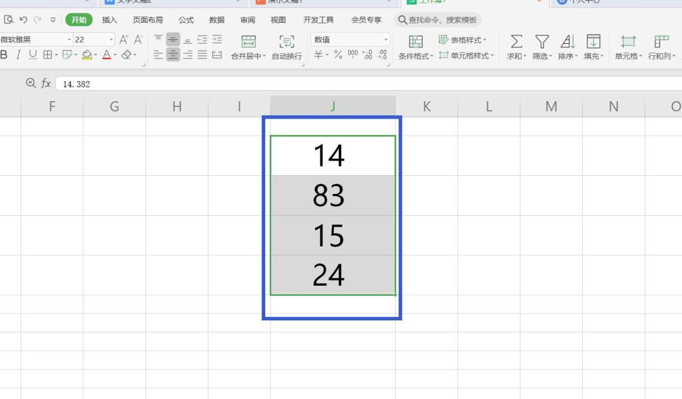
Task: Open the 行和列 rows and columns menu
Action: [x=661, y=47]
